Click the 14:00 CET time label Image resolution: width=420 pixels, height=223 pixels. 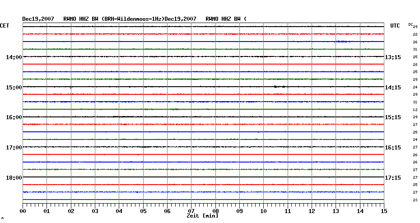coord(14,57)
